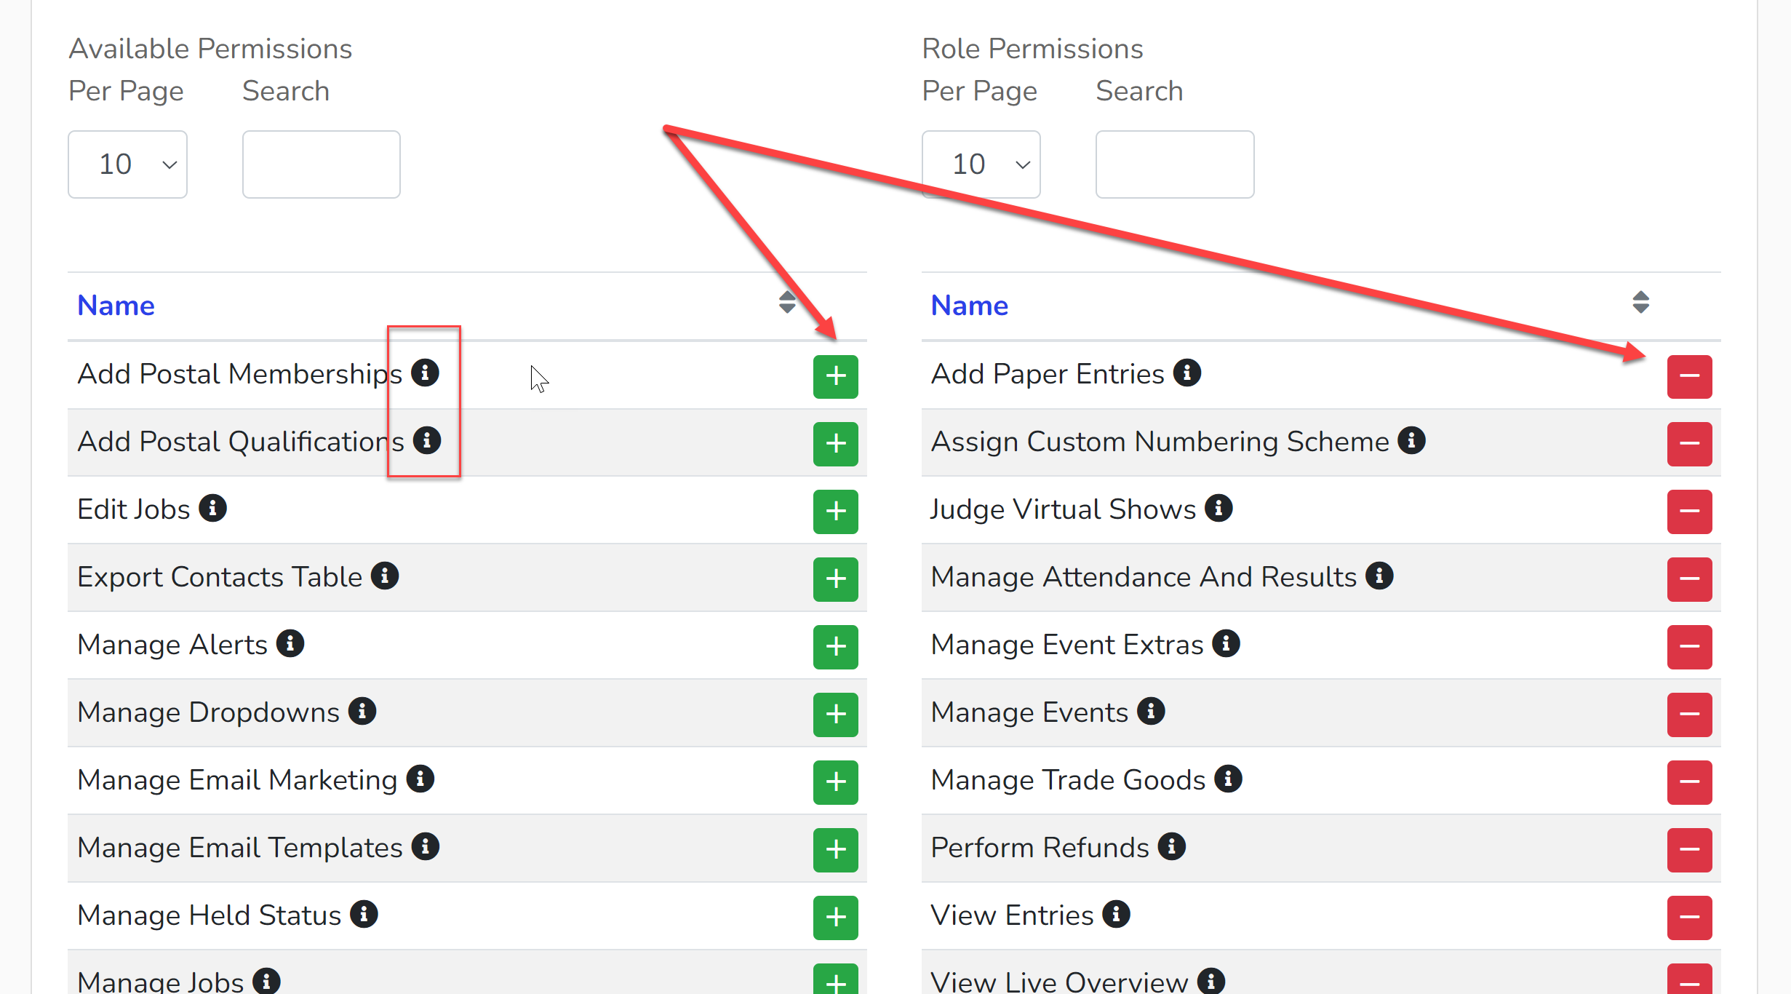The height and width of the screenshot is (994, 1791).
Task: Remove the View Entries permission
Action: point(1689,918)
